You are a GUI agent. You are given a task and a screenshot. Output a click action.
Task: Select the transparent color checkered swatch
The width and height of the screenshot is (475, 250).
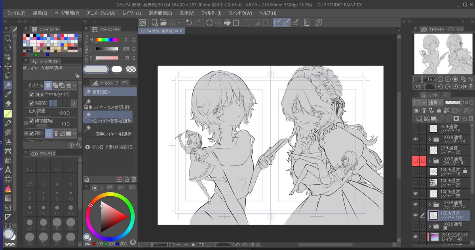[x=131, y=69]
